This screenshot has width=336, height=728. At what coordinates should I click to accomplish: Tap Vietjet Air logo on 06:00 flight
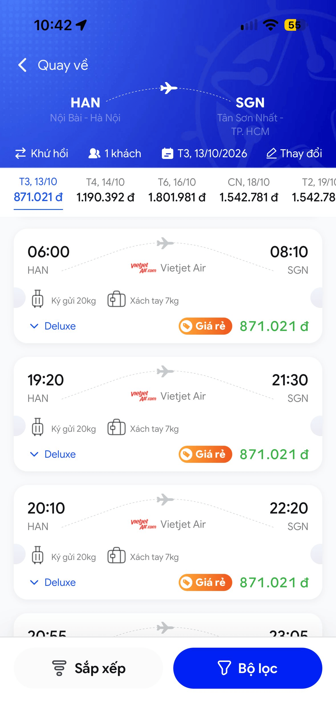143,268
